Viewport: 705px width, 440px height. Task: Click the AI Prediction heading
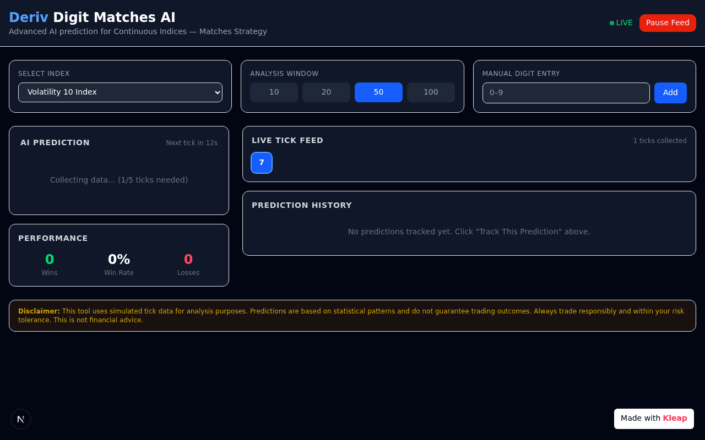pyautogui.click(x=55, y=142)
